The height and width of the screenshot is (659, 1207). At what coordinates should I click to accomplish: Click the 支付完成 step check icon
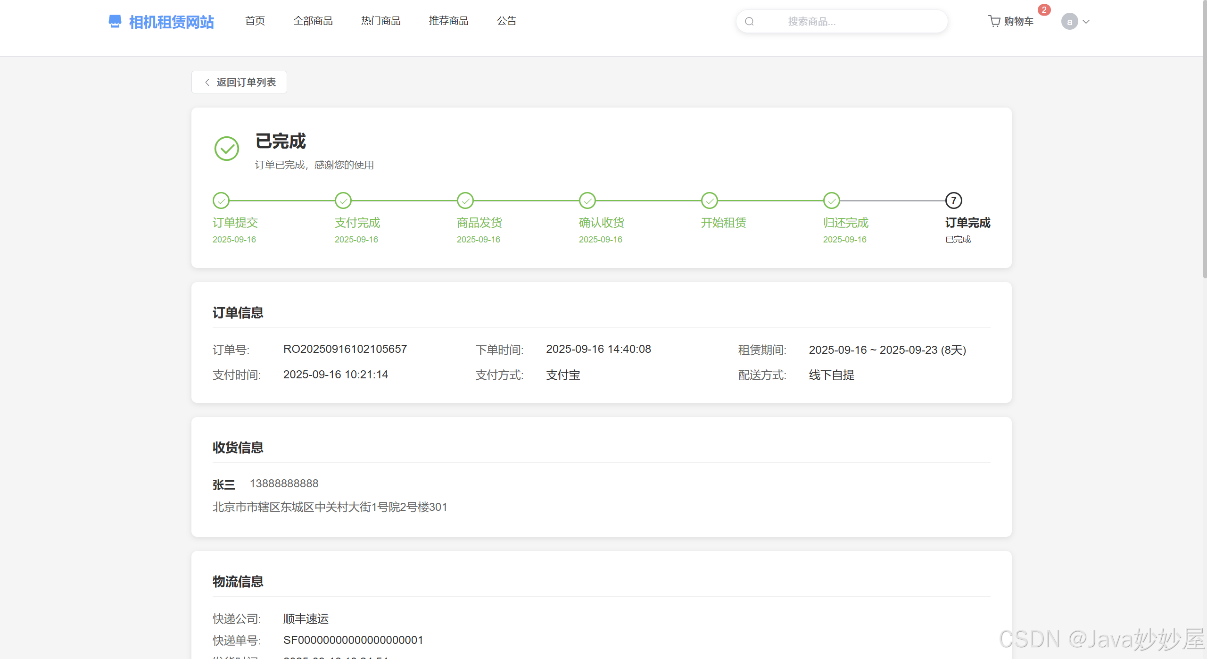tap(343, 200)
